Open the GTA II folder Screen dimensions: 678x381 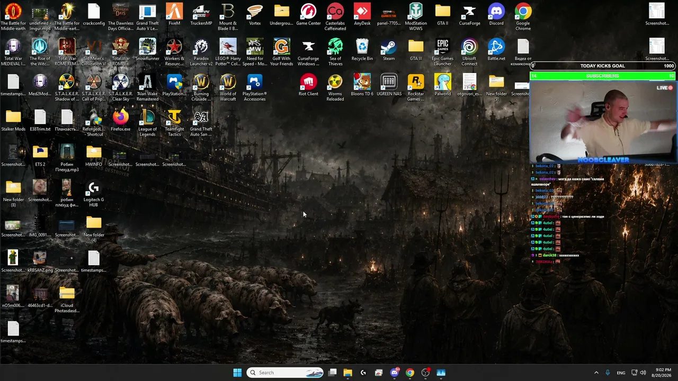pos(443,15)
